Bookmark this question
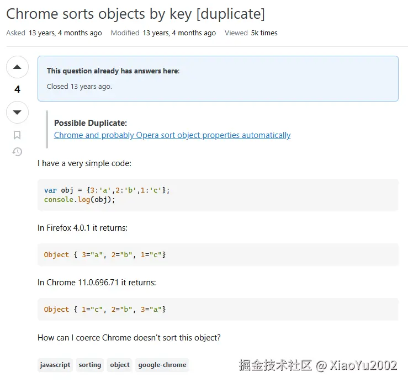Image resolution: width=408 pixels, height=383 pixels. pos(17,135)
